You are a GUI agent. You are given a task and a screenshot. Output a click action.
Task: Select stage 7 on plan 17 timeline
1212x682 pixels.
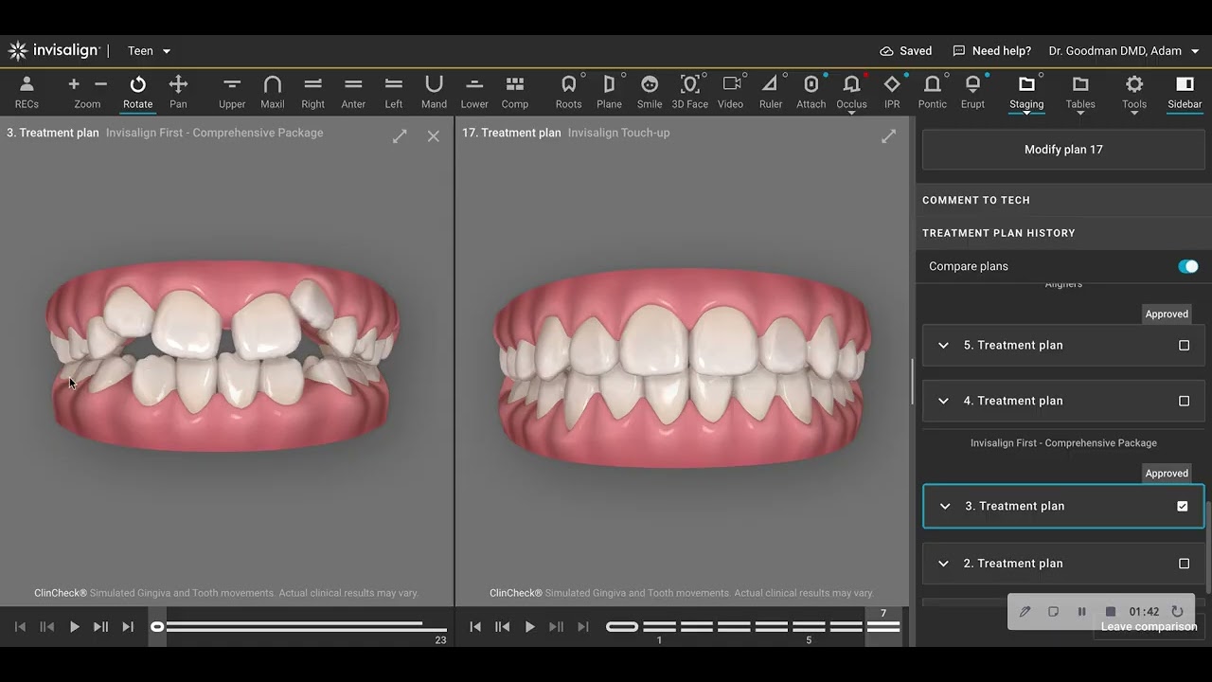point(883,627)
